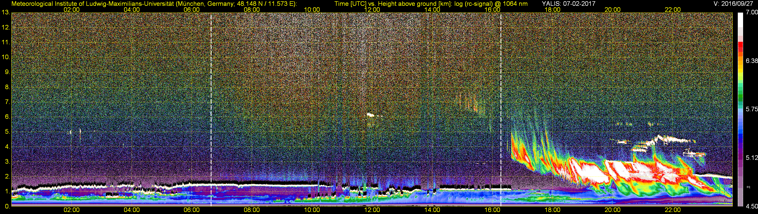Click the 02:00 label on bottom time axis
Image resolution: width=758 pixels, height=214 pixels.
pos(72,210)
